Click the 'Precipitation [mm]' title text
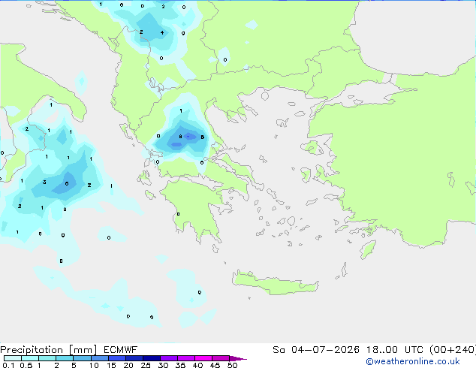This screenshot has width=476, height=368. point(48,350)
